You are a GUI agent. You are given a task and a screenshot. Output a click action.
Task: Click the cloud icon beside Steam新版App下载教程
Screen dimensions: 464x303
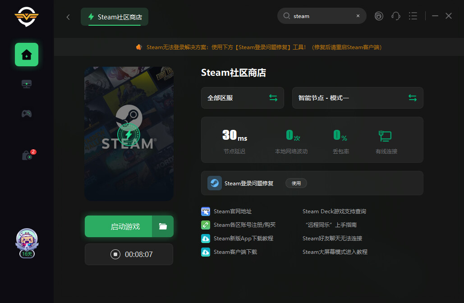point(206,238)
